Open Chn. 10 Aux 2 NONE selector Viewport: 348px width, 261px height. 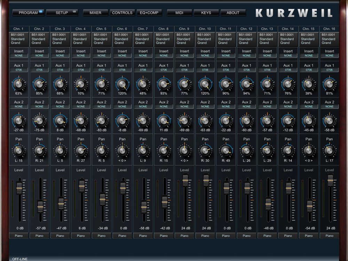[205, 106]
